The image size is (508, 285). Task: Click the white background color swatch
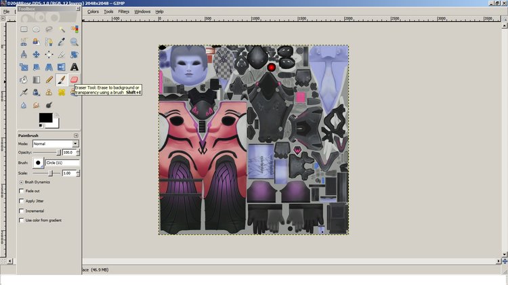(56, 125)
